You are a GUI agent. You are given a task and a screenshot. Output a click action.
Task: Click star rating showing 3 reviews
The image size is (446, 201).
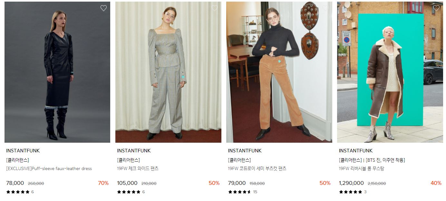pyautogui.click(x=353, y=192)
